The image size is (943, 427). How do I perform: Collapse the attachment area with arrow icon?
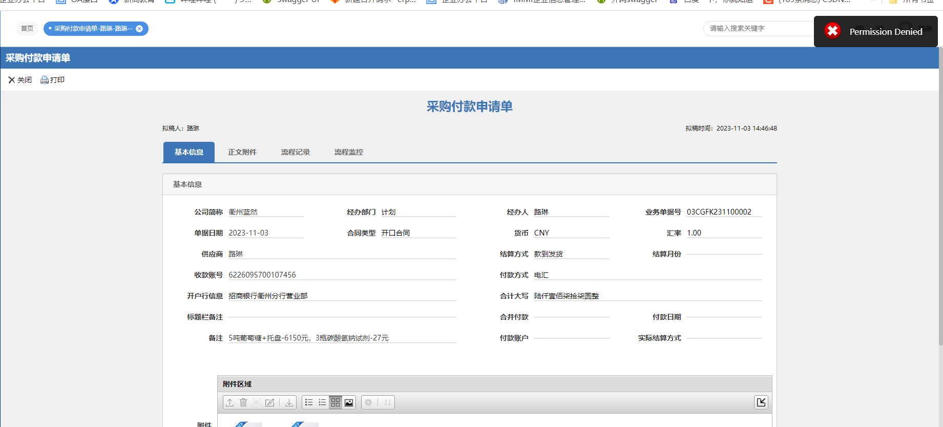(x=761, y=402)
